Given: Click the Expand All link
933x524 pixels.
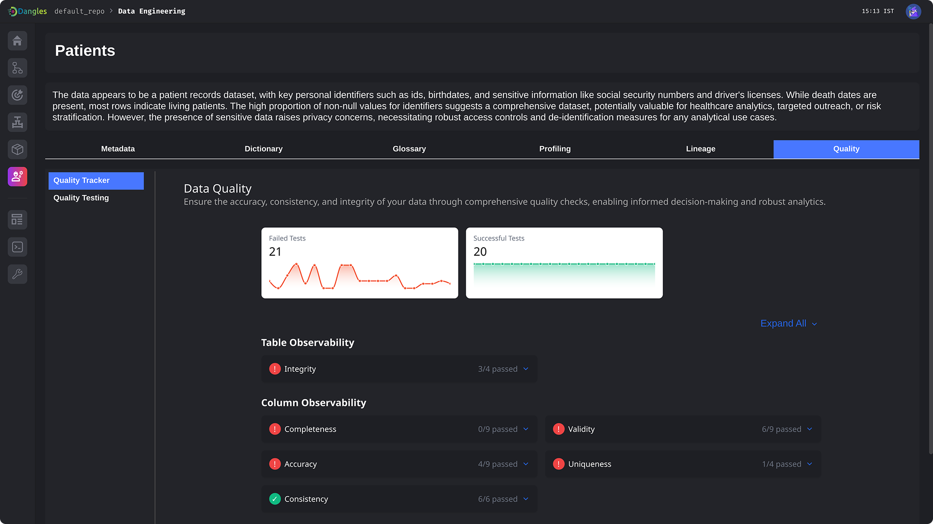Looking at the screenshot, I should [789, 324].
